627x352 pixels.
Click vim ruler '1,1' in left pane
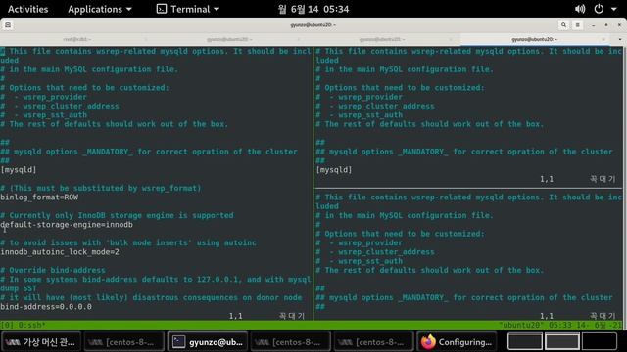click(x=235, y=316)
